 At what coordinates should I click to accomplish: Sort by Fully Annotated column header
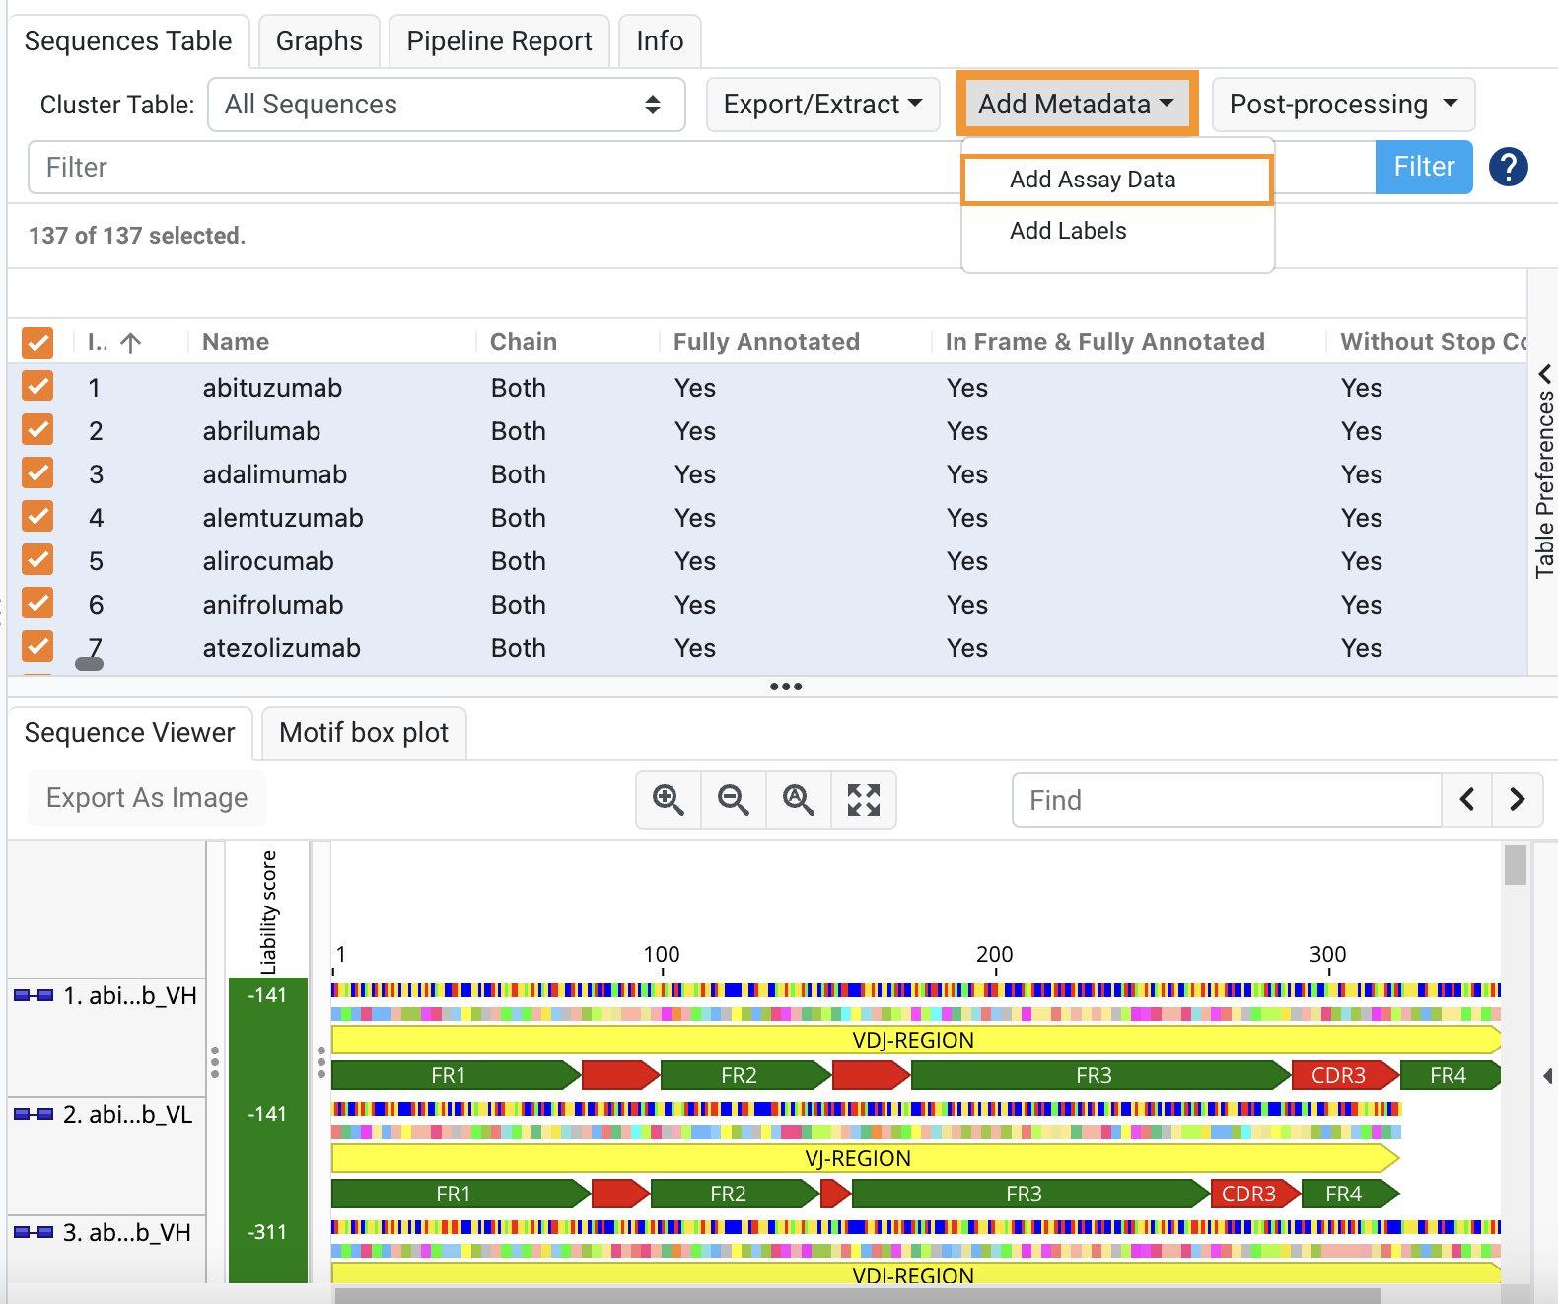pos(766,342)
